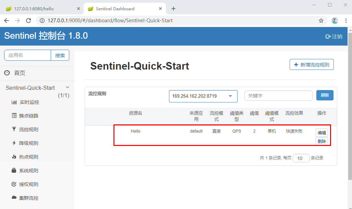Click the bar chart icon beside 实时监控
This screenshot has height=209, width=352.
point(14,102)
